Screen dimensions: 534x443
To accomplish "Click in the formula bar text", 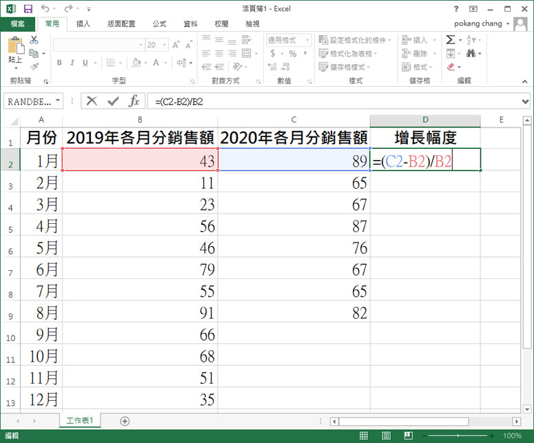I will [x=178, y=101].
